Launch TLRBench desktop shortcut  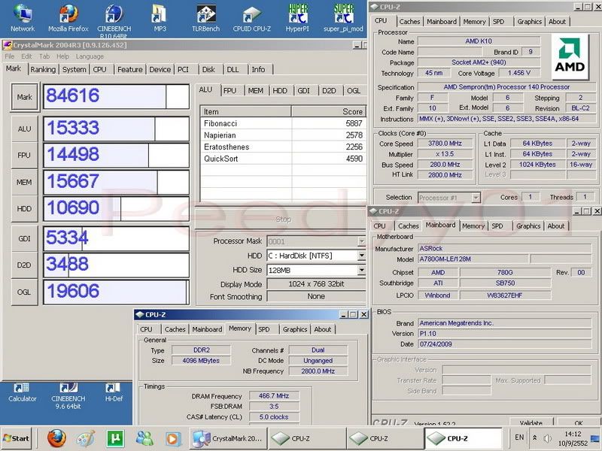click(205, 17)
